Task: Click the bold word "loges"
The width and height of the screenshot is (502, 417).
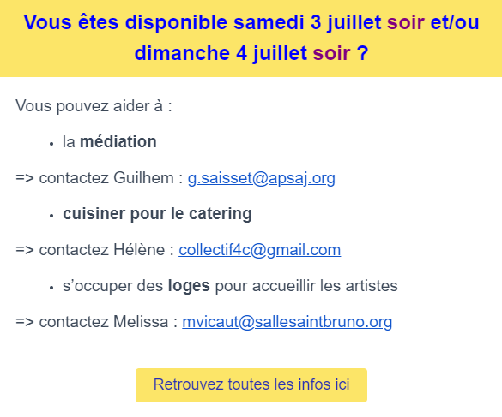Action: [x=189, y=286]
